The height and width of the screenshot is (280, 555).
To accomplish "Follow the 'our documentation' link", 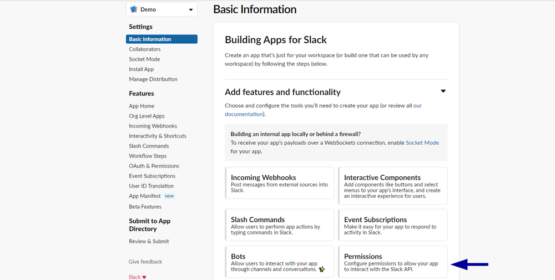I will click(244, 114).
